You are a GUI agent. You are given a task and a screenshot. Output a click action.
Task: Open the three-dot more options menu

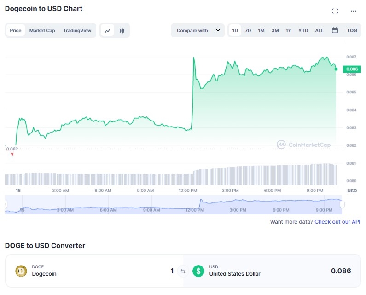point(354,11)
